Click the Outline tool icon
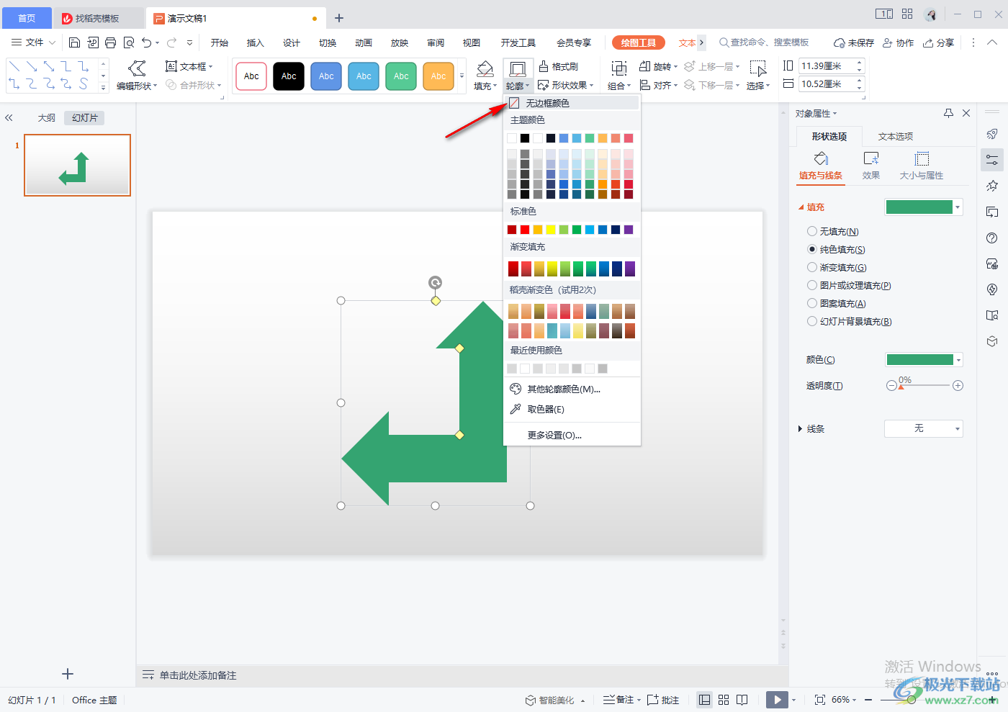Viewport: 1008px width, 712px height. 517,70
